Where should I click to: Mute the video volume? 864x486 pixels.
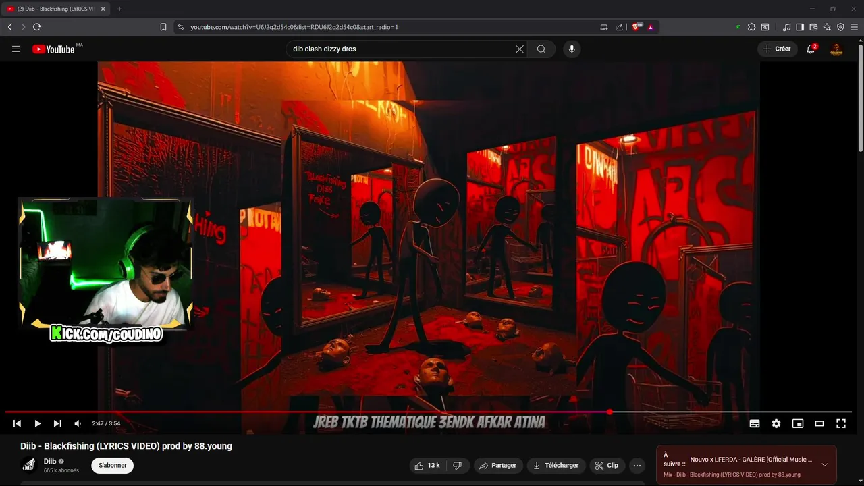click(78, 423)
